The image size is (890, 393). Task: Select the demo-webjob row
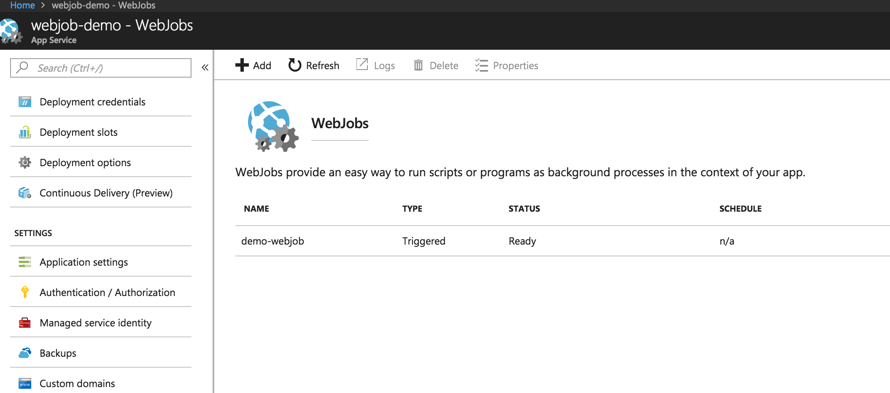pyautogui.click(x=563, y=241)
